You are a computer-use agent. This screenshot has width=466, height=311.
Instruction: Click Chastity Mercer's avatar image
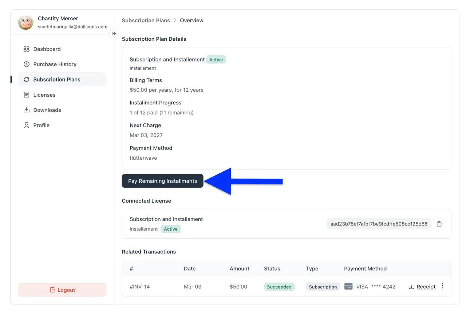26,23
